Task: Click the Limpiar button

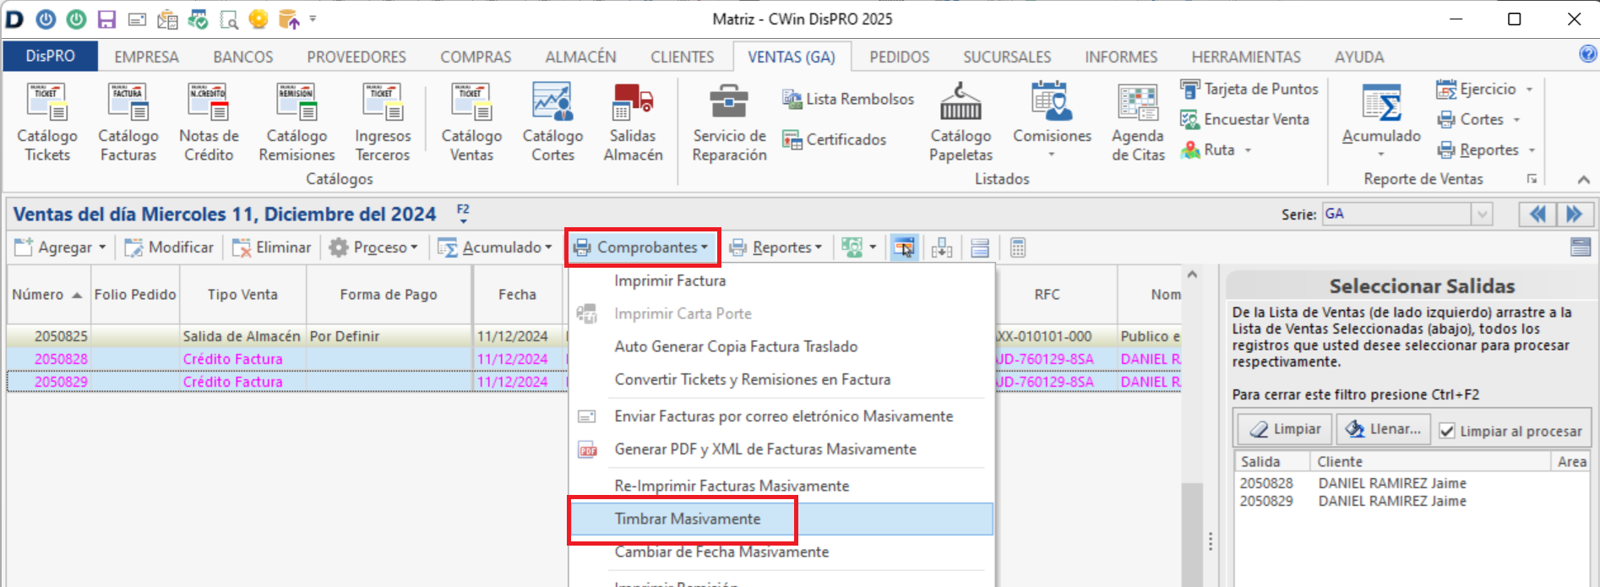Action: [1285, 429]
